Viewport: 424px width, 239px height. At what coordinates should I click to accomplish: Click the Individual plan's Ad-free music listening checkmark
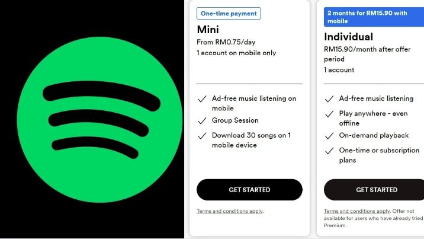[329, 98]
